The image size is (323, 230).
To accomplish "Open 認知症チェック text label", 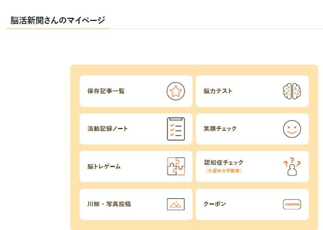I will 224,163.
